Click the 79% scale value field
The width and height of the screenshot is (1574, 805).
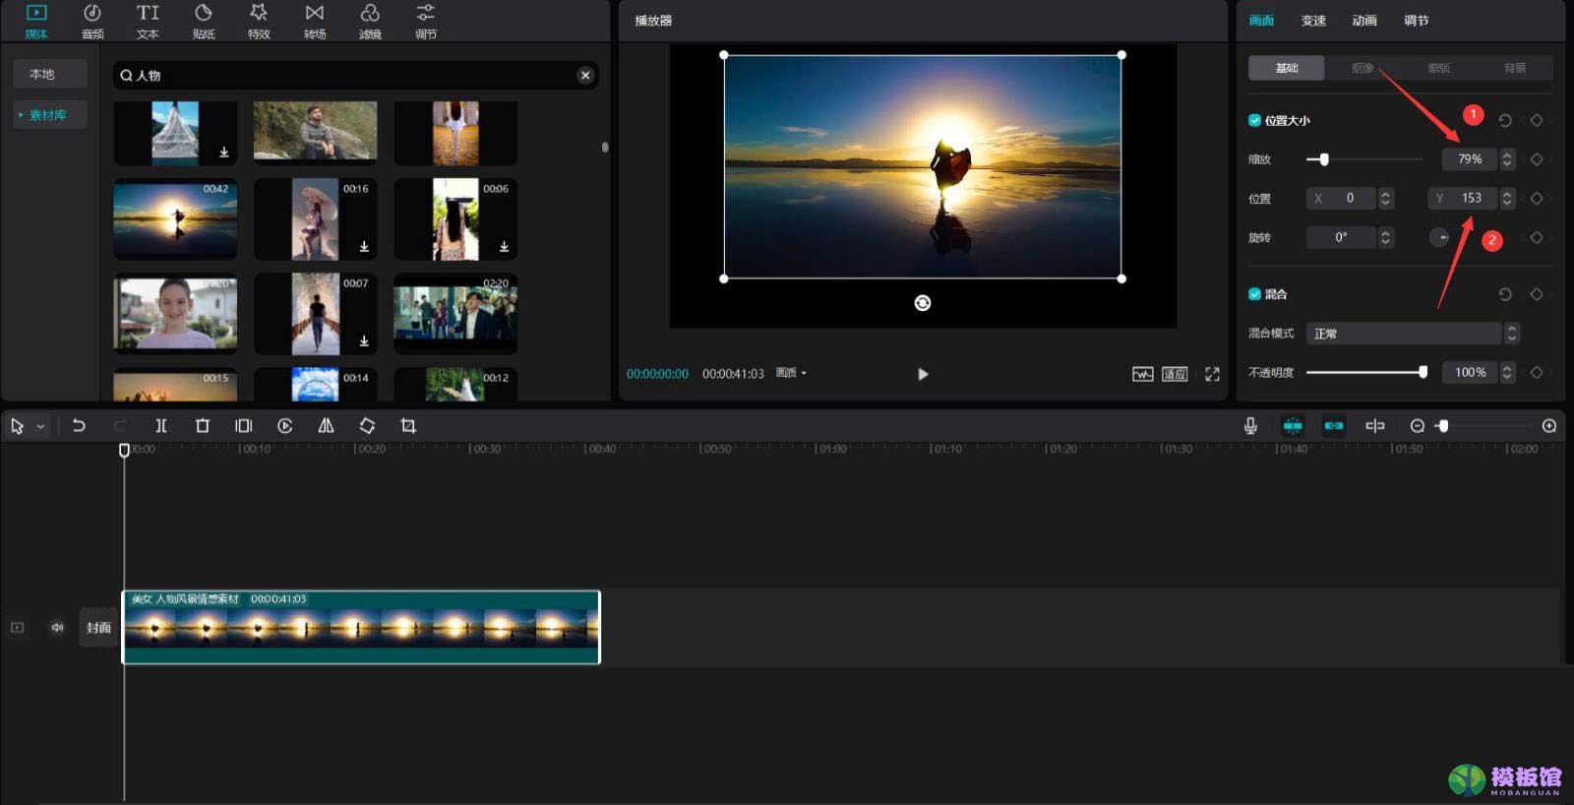[x=1470, y=159]
